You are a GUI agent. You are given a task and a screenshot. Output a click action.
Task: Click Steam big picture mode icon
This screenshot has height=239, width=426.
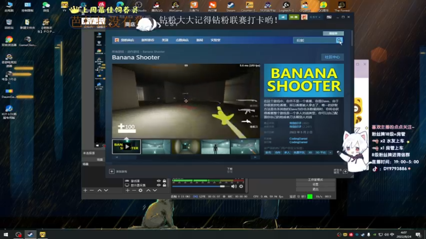(329, 17)
